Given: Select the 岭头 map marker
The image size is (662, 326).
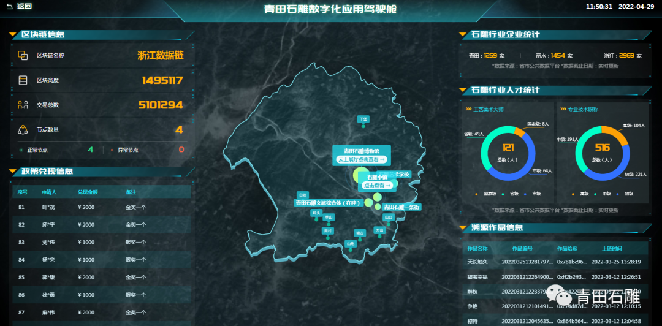Looking at the screenshot, I should (316, 215).
